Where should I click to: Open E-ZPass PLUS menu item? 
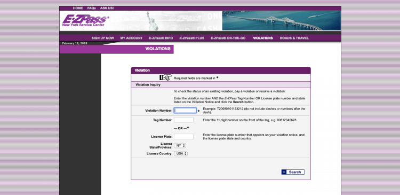pos(192,38)
